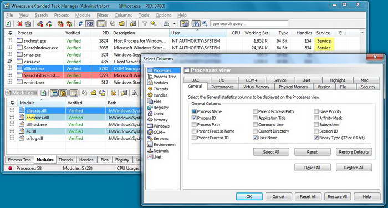The width and height of the screenshot is (388, 208).
Task: Enable the Command Line checkbox
Action: coord(255,125)
